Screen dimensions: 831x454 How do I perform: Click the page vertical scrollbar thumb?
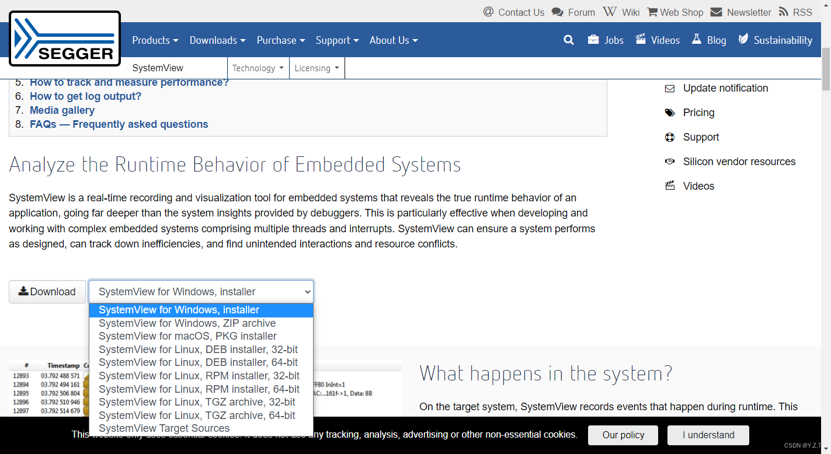(x=826, y=70)
